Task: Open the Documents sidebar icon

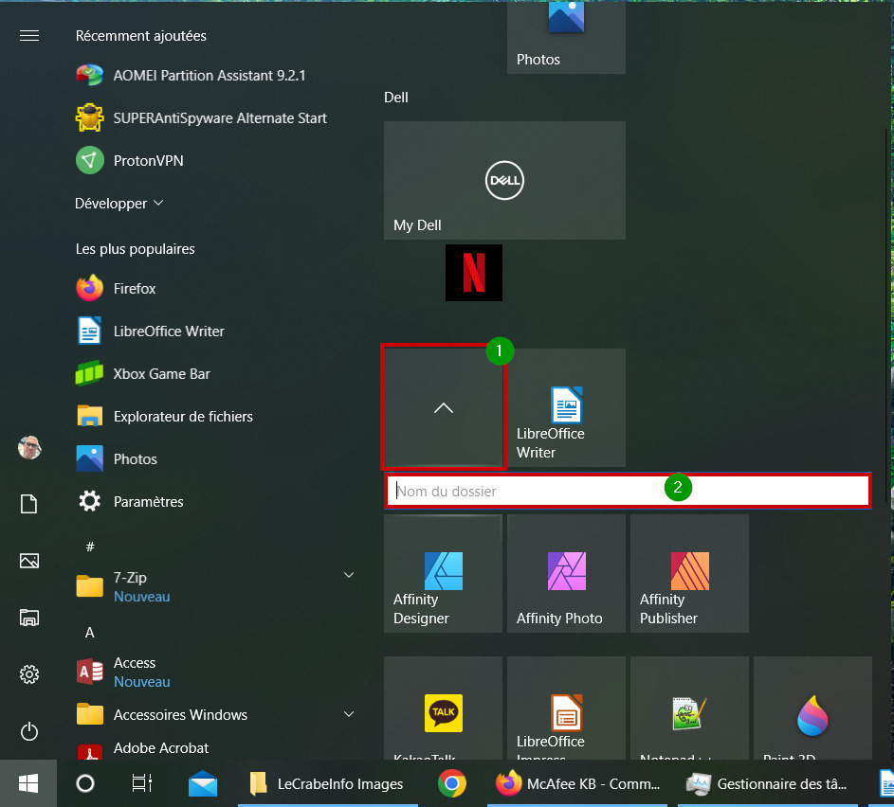Action: (x=29, y=504)
